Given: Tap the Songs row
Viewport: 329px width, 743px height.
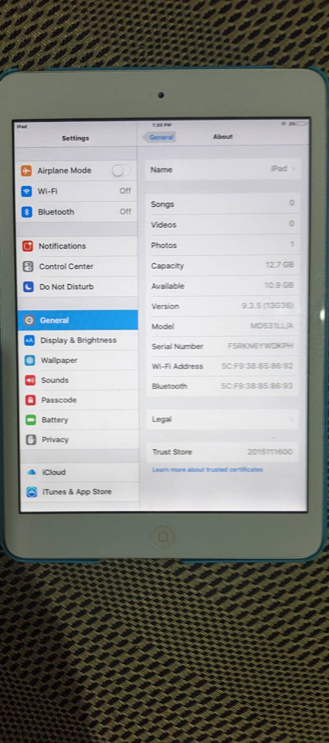Looking at the screenshot, I should [222, 204].
